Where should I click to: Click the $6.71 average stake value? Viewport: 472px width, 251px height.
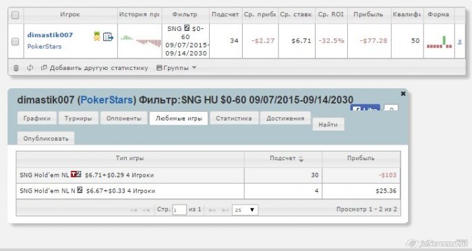(x=301, y=41)
